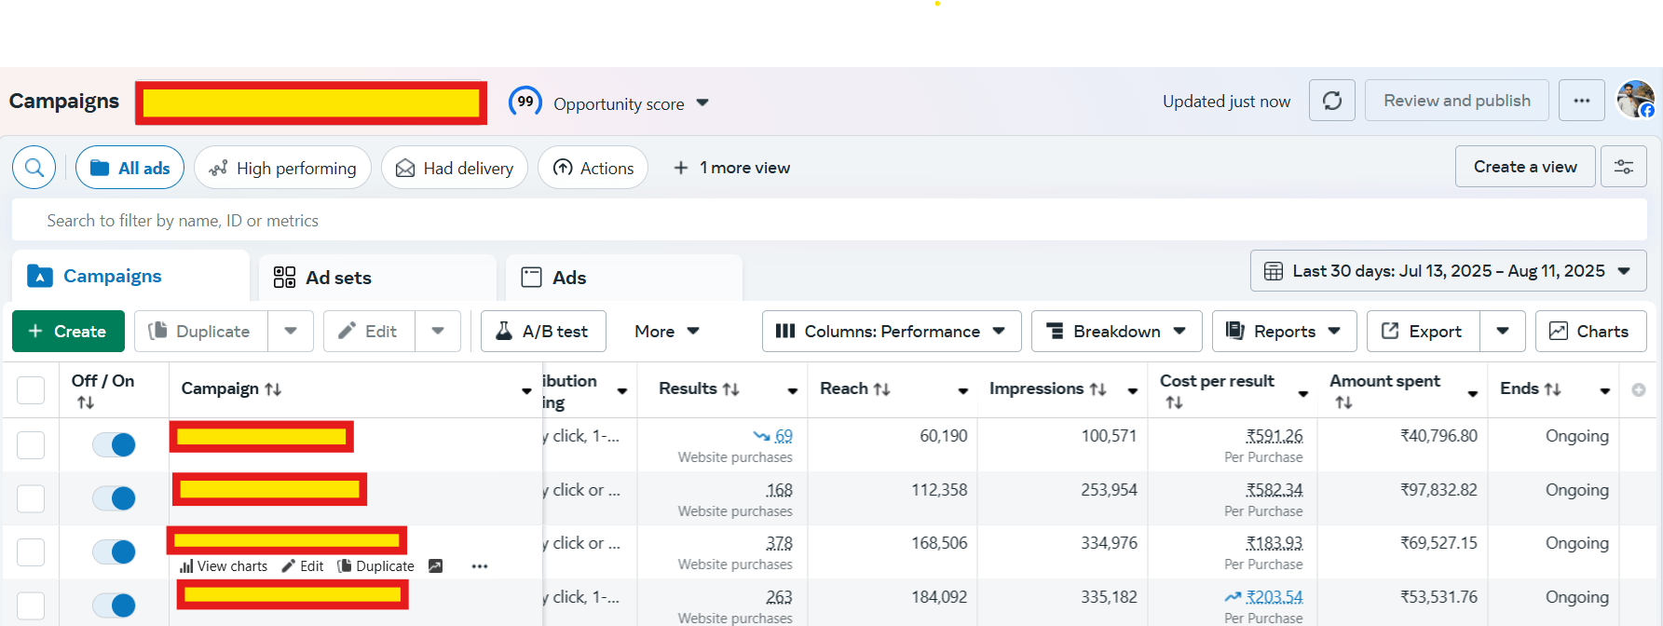Screen dimensions: 1663x626
Task: Open the 69 results link
Action: [784, 436]
